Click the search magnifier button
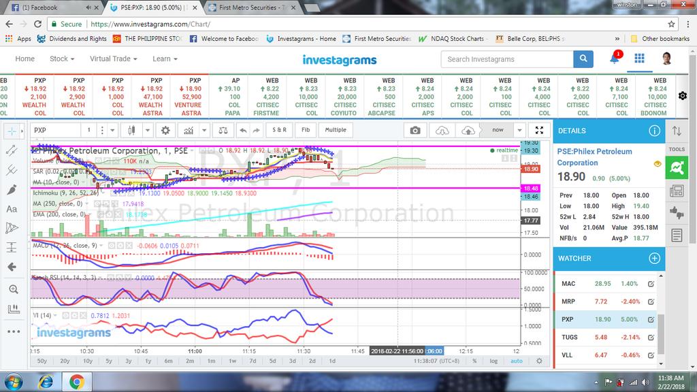This screenshot has height=392, width=697. point(583,59)
